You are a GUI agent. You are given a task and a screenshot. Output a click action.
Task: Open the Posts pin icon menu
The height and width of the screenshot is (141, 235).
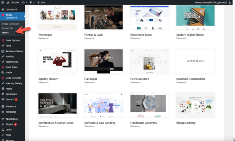pyautogui.click(x=3, y=46)
